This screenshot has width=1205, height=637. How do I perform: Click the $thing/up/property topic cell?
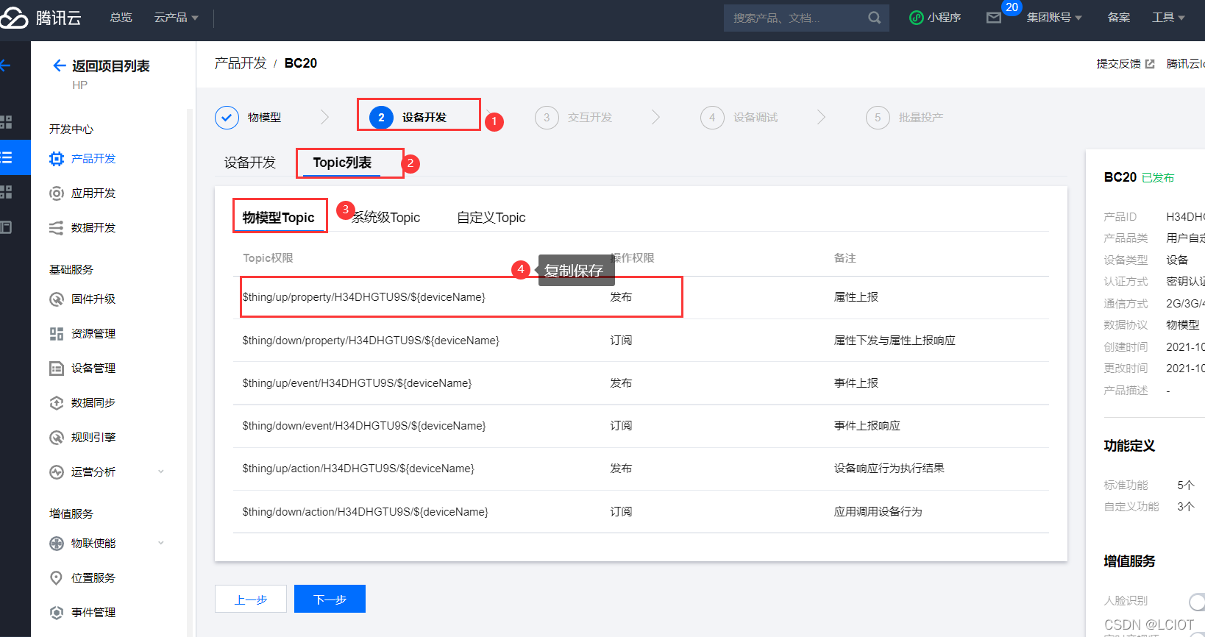pos(364,297)
